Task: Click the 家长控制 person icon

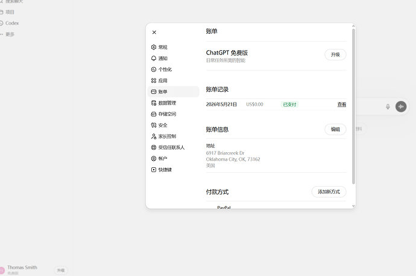Action: click(x=154, y=136)
